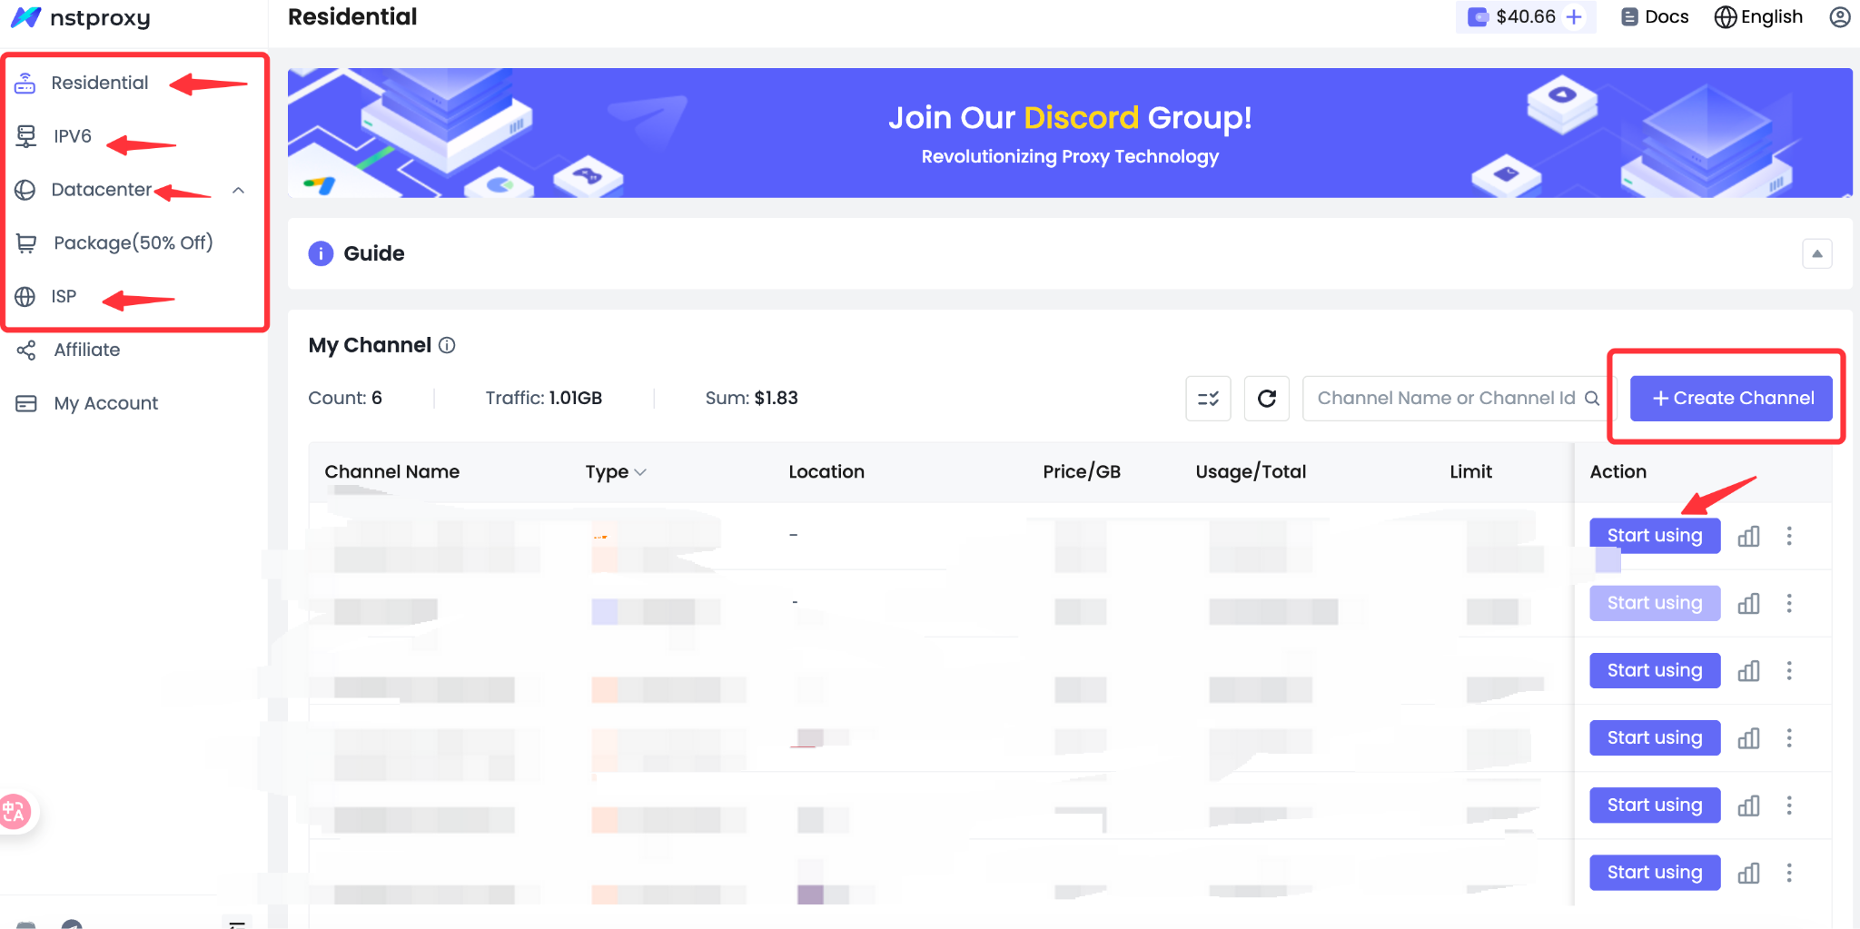Click the My Channel info icon
This screenshot has width=1860, height=929.
447,345
